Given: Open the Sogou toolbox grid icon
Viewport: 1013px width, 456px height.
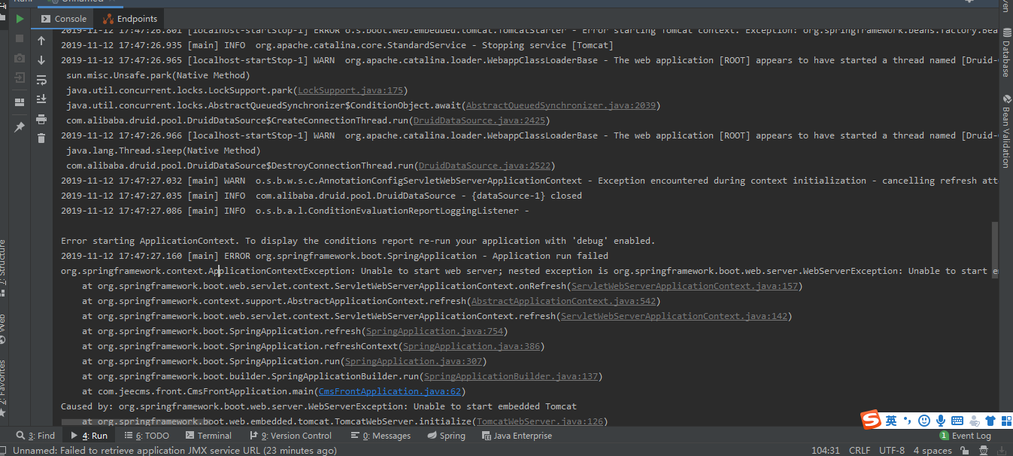Looking at the screenshot, I should pyautogui.click(x=1005, y=420).
